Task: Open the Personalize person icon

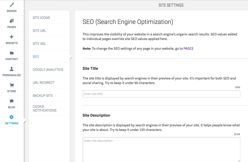Action: [12, 69]
